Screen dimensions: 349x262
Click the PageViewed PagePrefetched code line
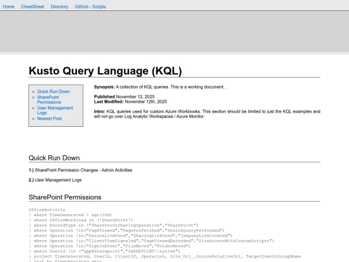click(x=127, y=230)
